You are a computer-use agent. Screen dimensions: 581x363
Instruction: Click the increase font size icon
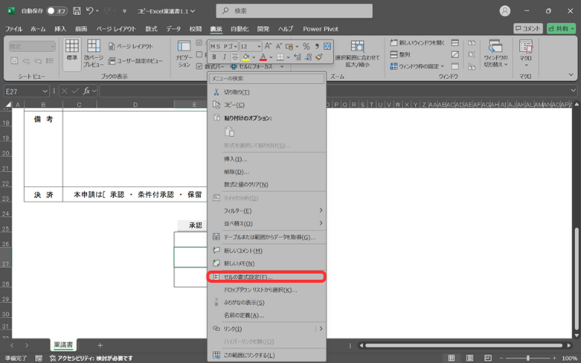[x=269, y=47]
